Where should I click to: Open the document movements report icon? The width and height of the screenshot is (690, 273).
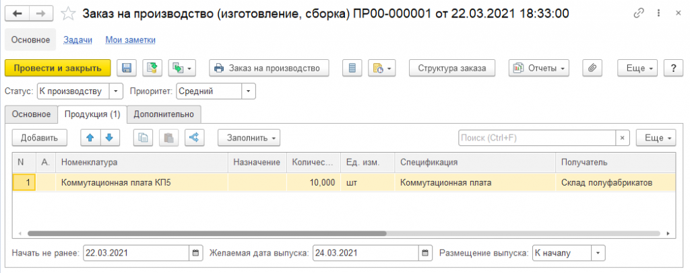(x=352, y=68)
